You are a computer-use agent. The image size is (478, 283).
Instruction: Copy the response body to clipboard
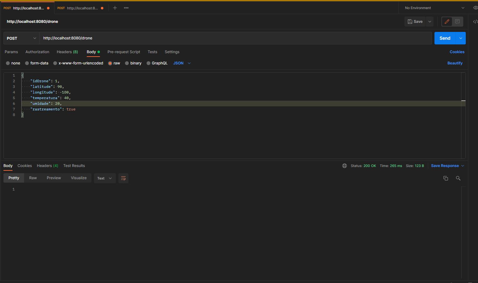(446, 178)
